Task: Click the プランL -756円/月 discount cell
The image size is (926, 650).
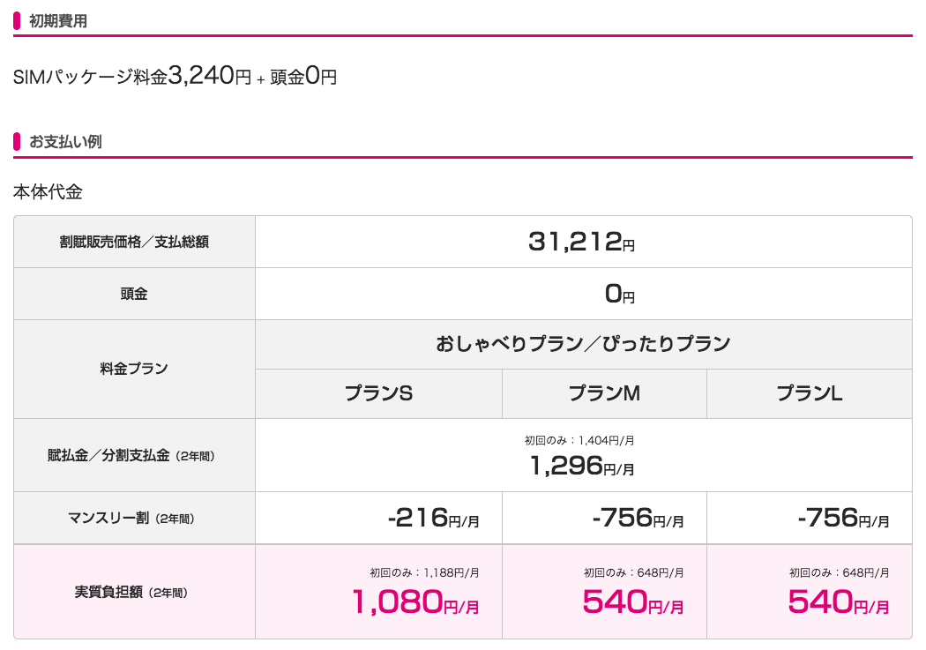Action: (809, 518)
